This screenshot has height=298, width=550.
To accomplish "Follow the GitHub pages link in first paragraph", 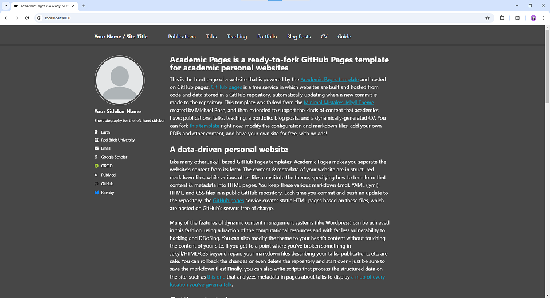I will (226, 87).
